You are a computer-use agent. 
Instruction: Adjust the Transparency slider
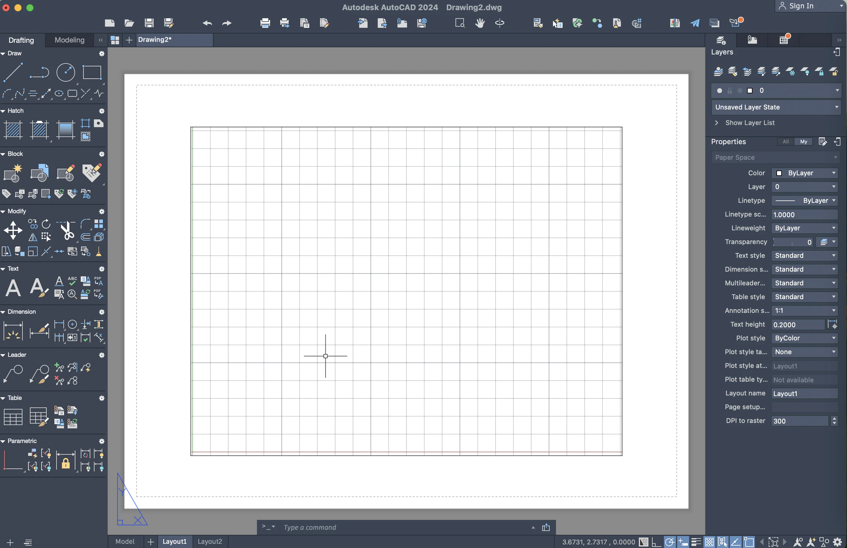point(793,242)
